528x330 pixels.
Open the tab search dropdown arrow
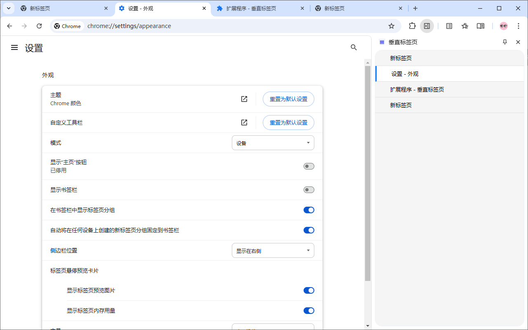point(8,8)
